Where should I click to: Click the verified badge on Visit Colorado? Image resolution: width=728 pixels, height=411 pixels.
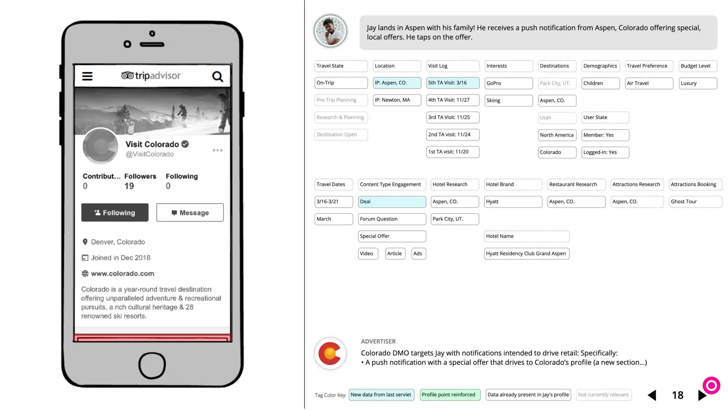[x=185, y=144]
